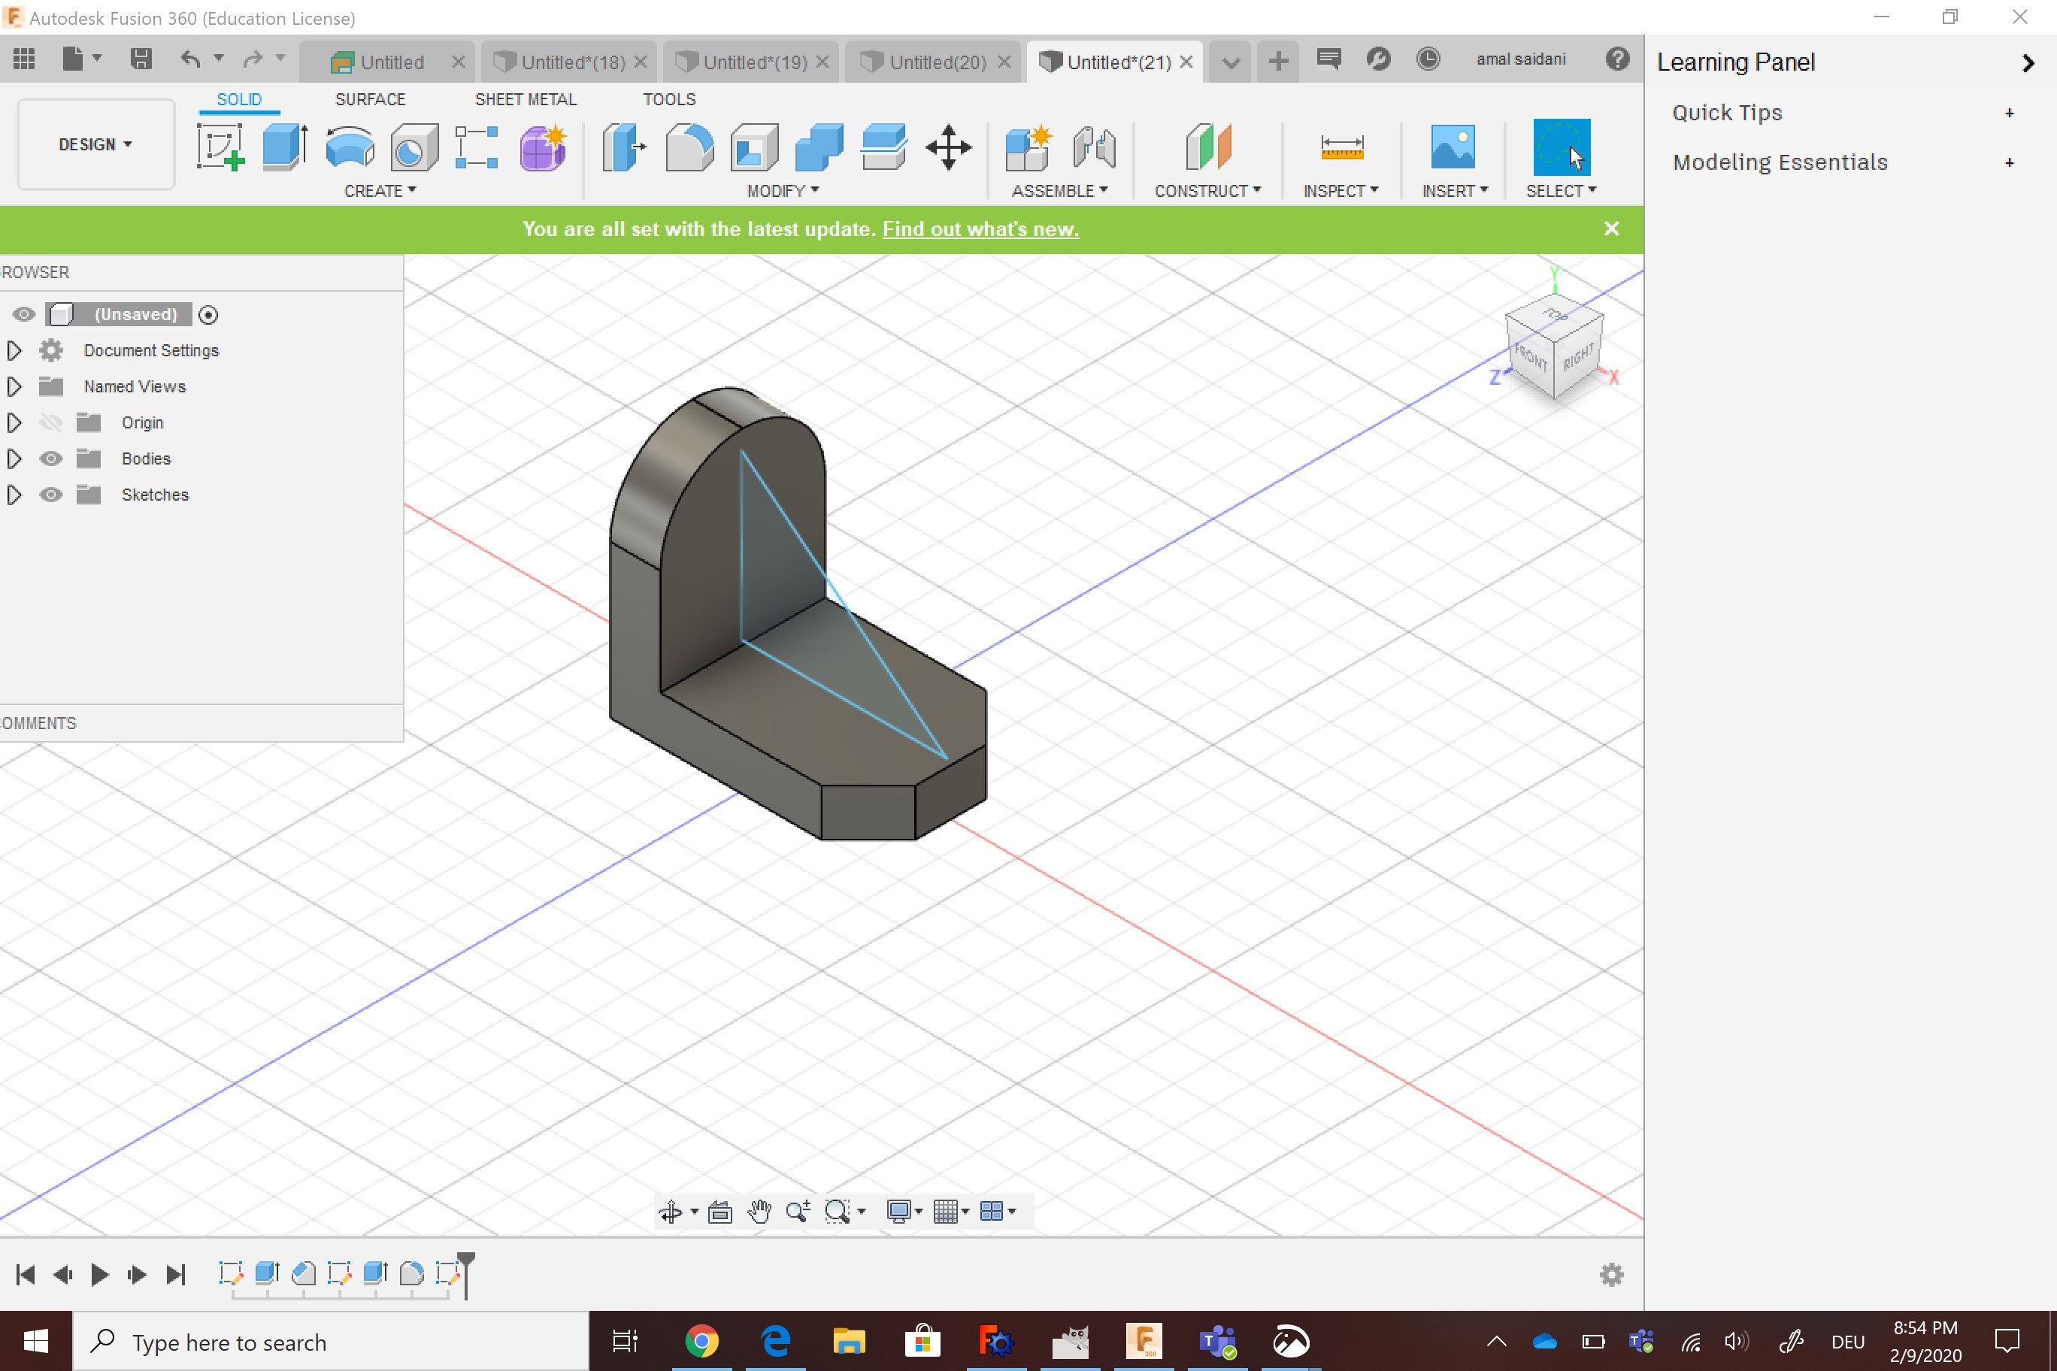
Task: Click the Create Sketch icon
Action: (x=220, y=147)
